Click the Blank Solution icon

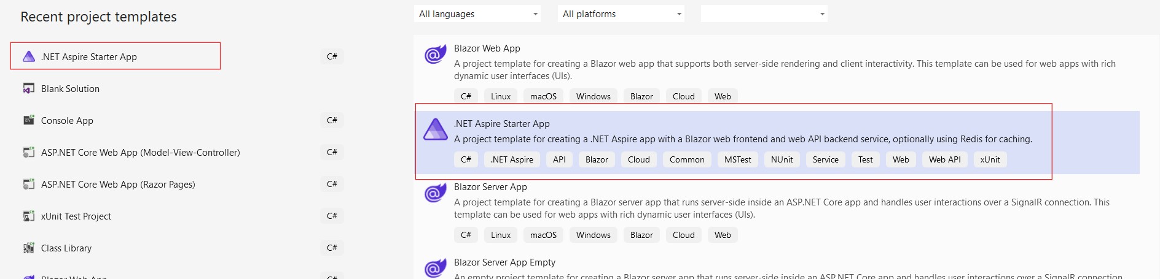(29, 89)
